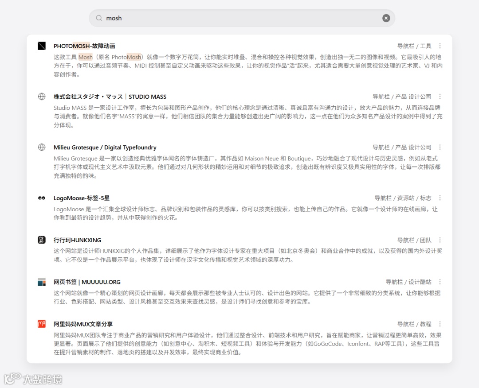Open more options for 行行珂HUNKXING result
Viewport: 479px width, 388px height.
pyautogui.click(x=440, y=240)
